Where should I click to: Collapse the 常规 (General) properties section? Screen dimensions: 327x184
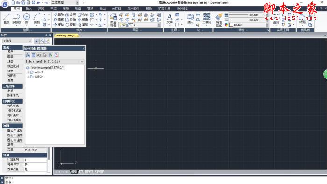[13, 48]
